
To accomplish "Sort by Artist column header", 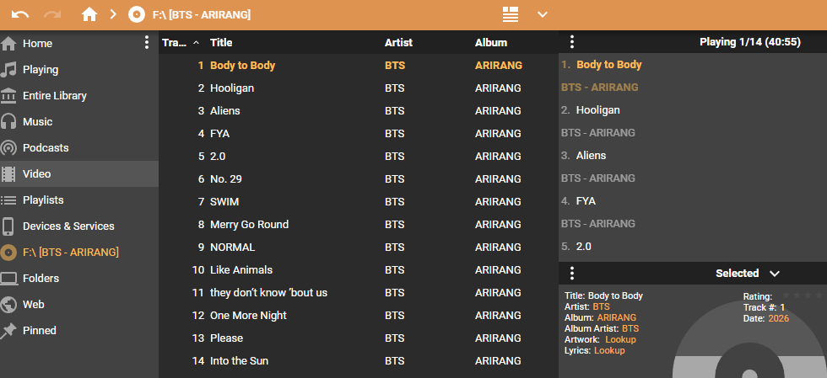I will [398, 43].
